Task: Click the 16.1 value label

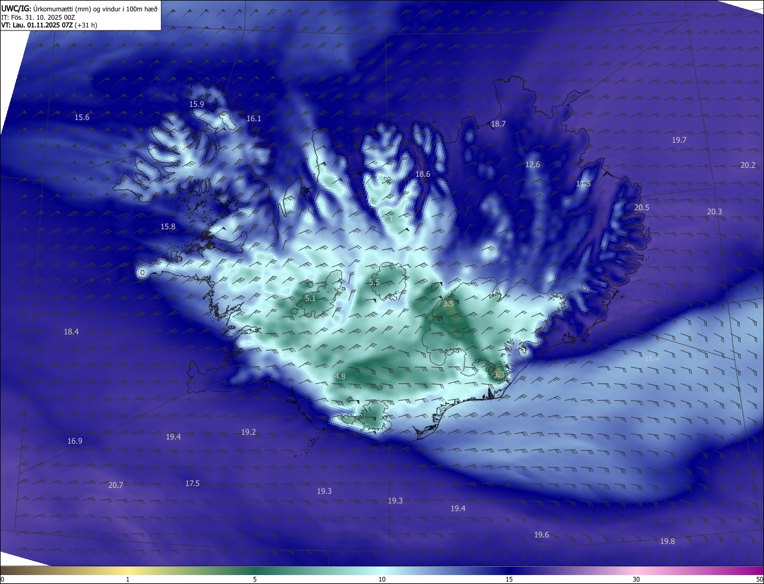Action: click(254, 119)
